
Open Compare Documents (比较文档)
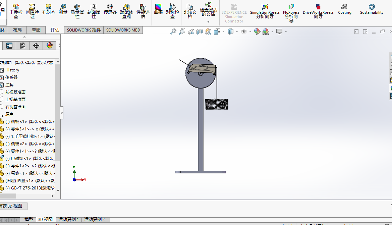190,11
